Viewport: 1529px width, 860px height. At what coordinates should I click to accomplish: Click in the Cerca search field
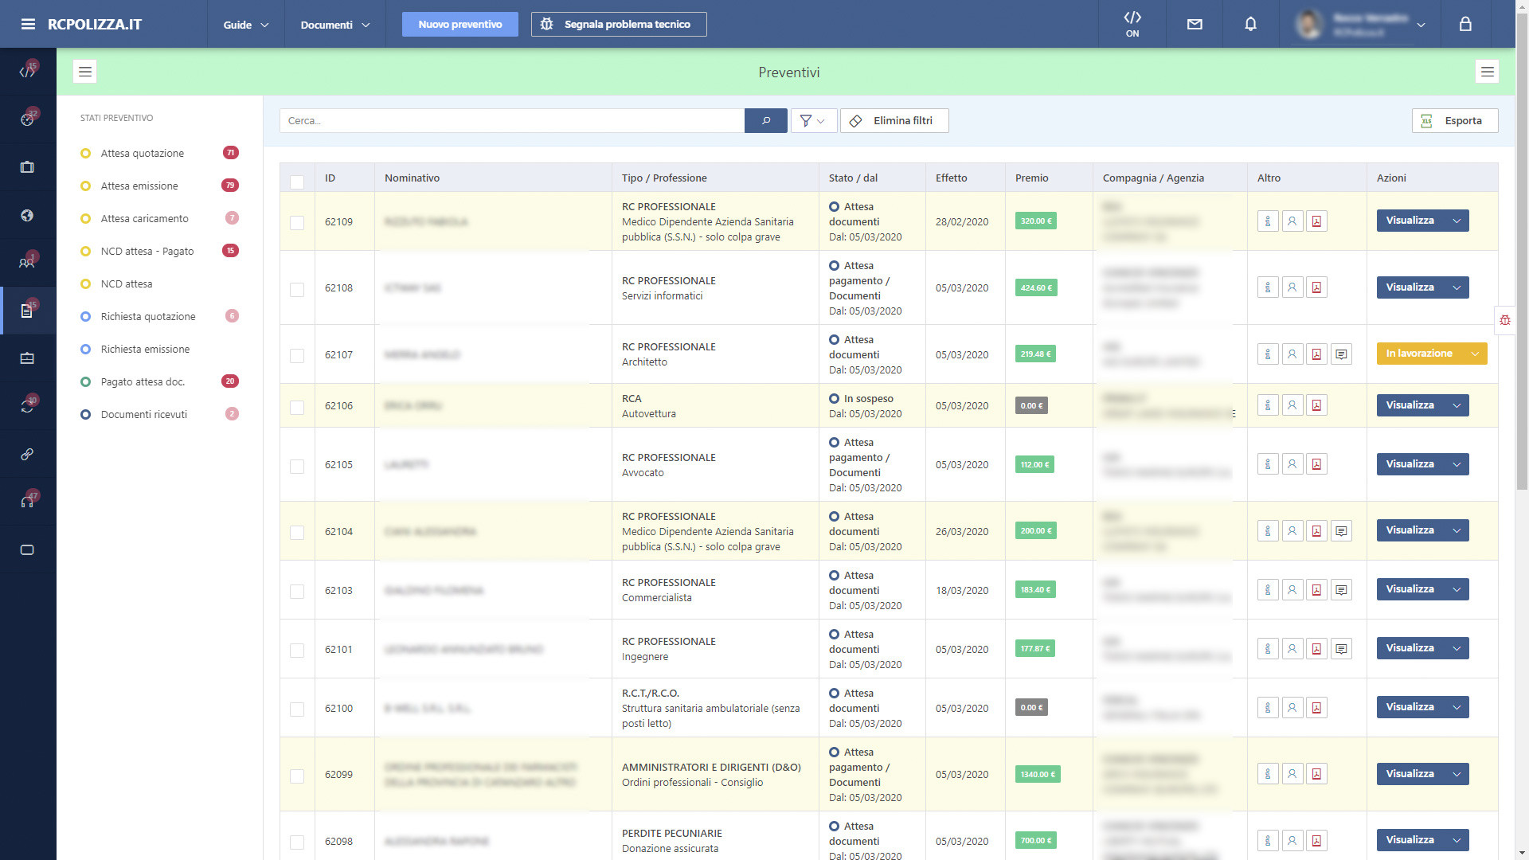511,121
